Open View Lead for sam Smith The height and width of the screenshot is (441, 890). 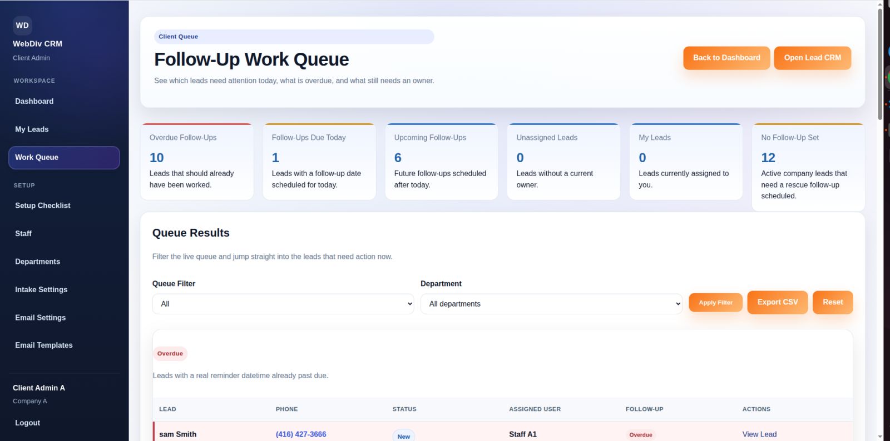pyautogui.click(x=759, y=434)
